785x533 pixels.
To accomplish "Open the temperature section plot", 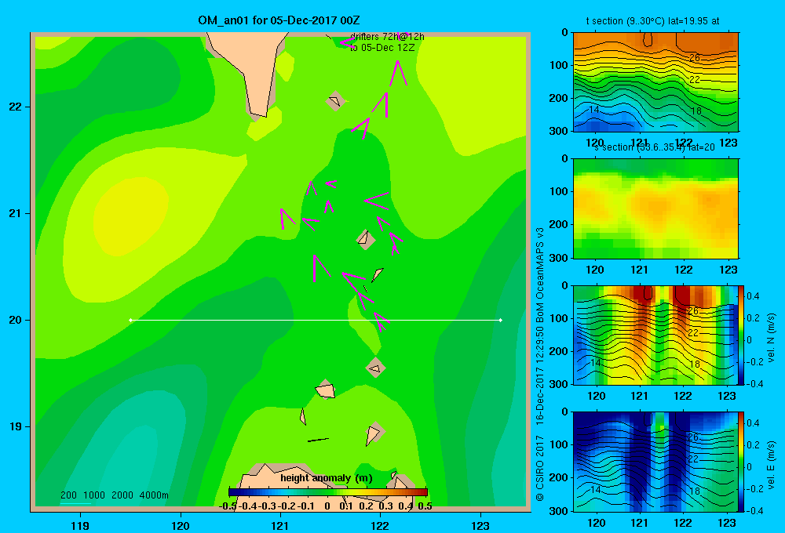I will pos(655,82).
